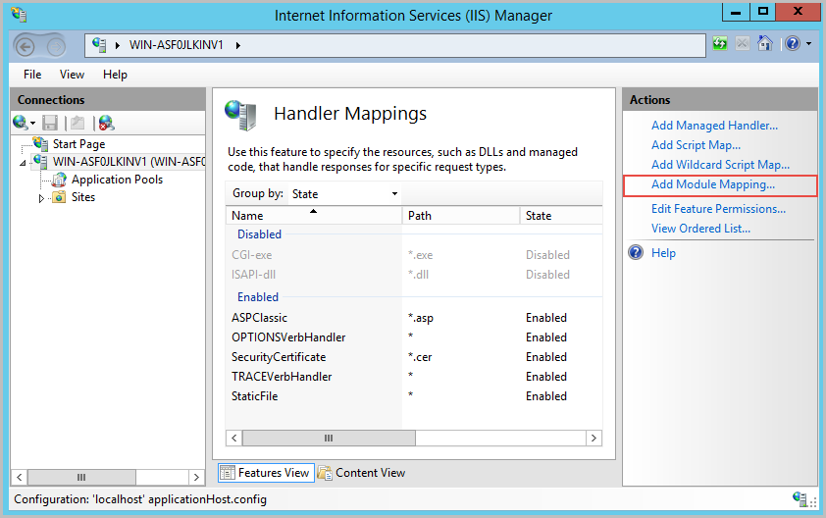Image resolution: width=826 pixels, height=518 pixels.
Task: Go to Home via house icon
Action: point(765,44)
